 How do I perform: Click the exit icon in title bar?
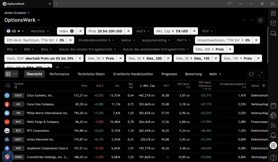[x=273, y=4]
